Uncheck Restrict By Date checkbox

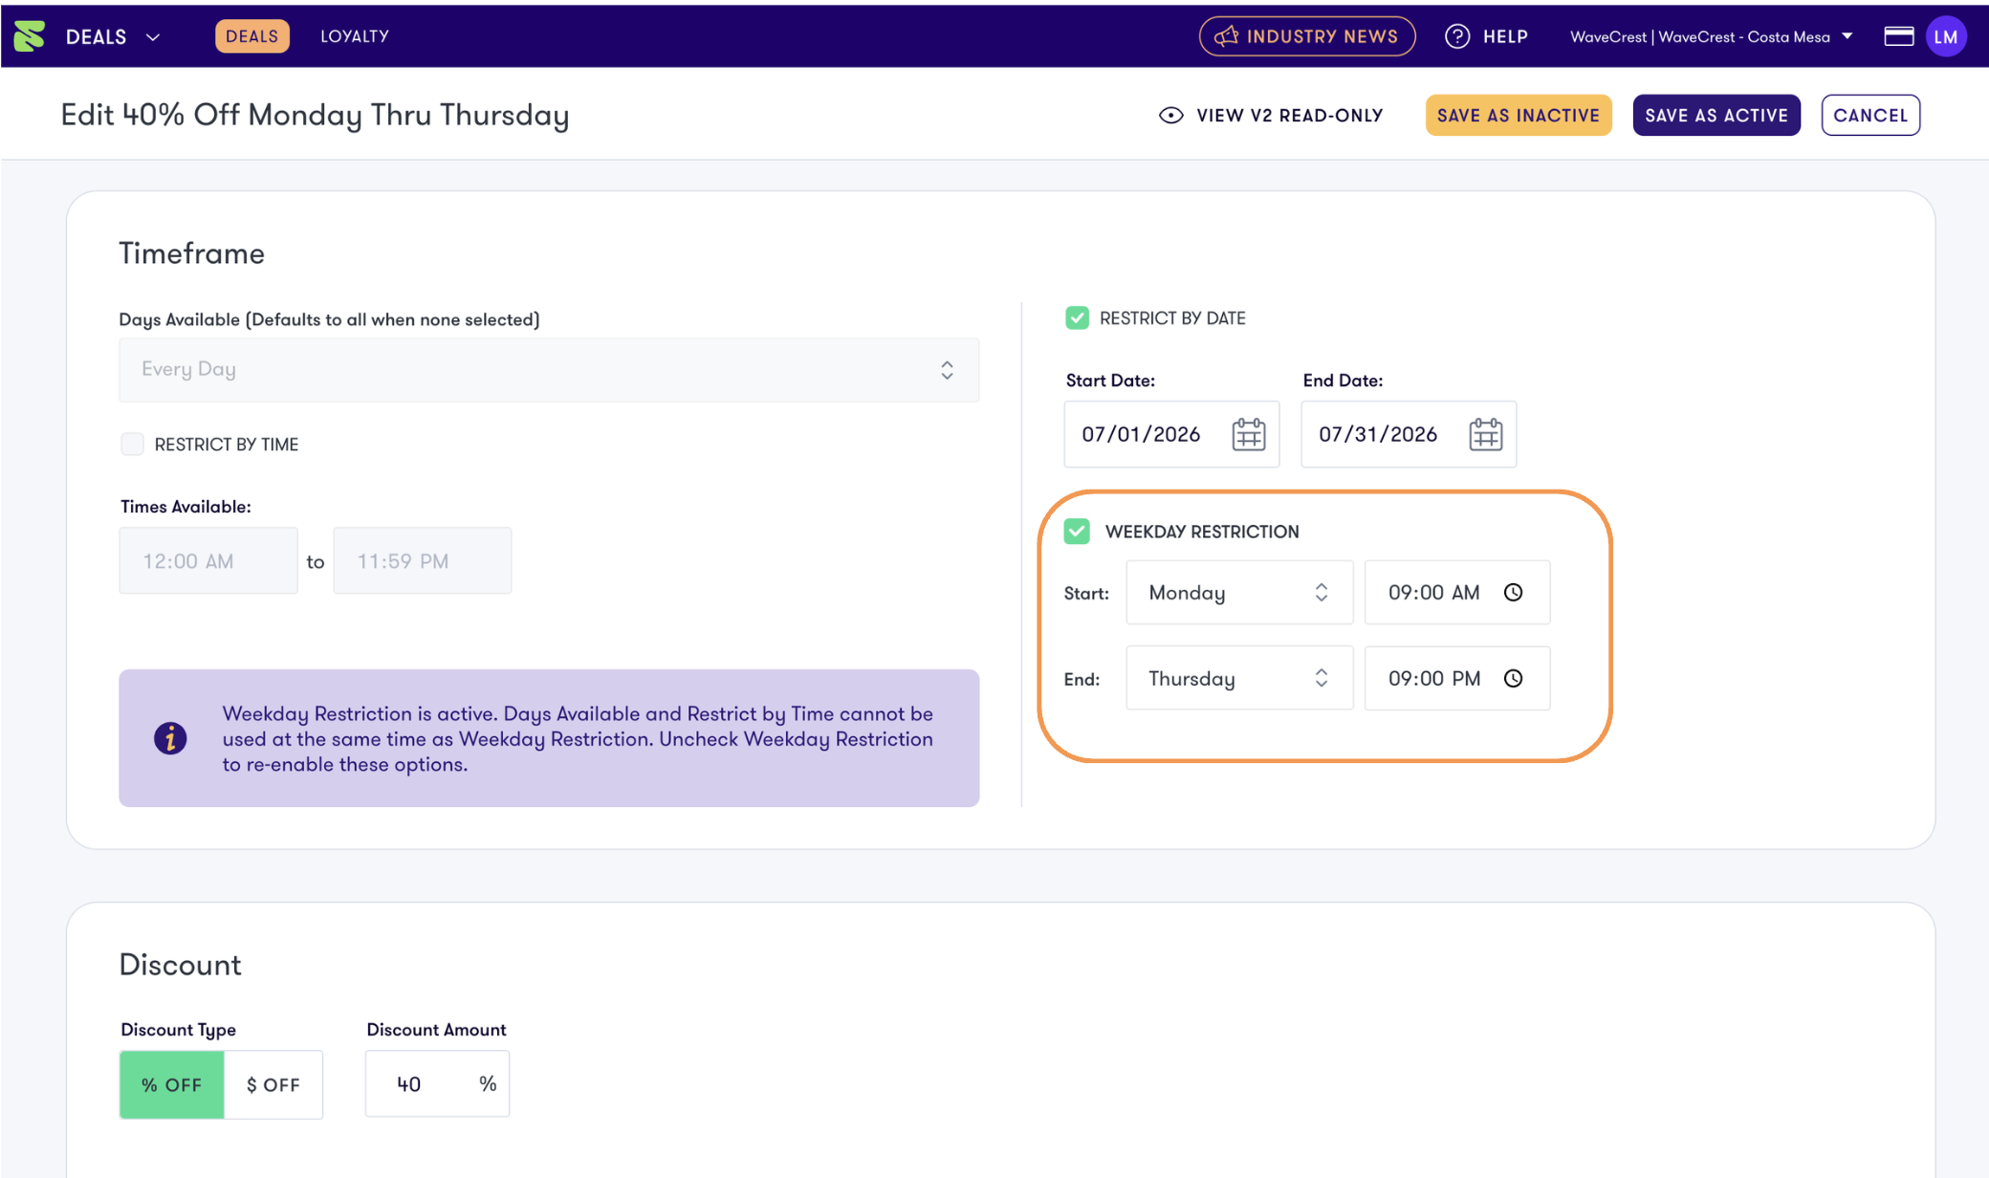click(1077, 317)
